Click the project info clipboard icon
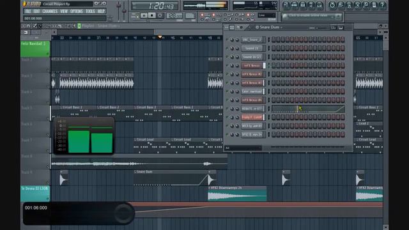 [374, 4]
